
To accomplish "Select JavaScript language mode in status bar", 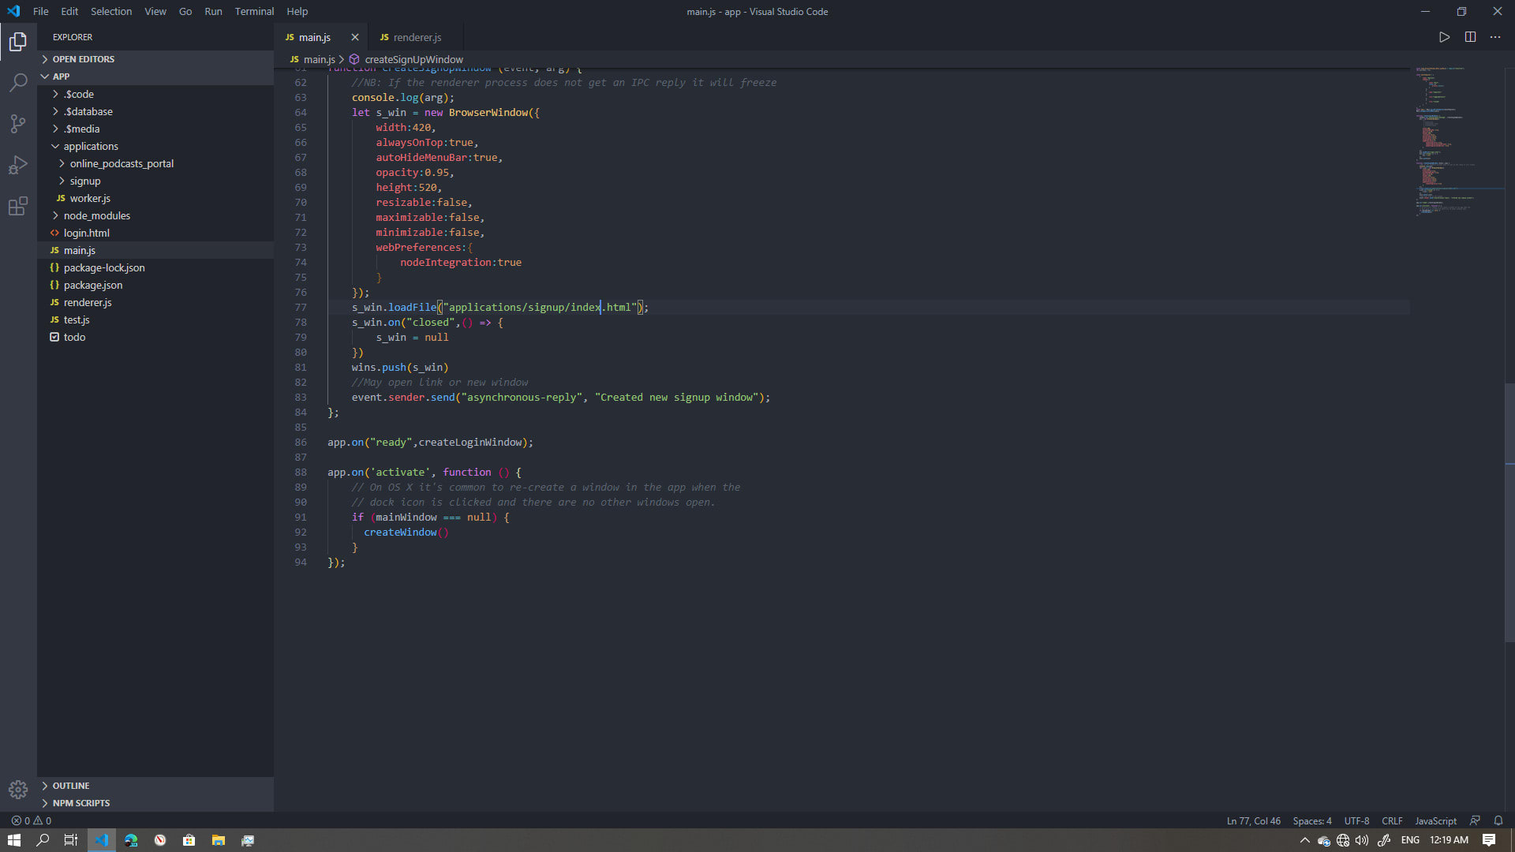I will point(1435,820).
